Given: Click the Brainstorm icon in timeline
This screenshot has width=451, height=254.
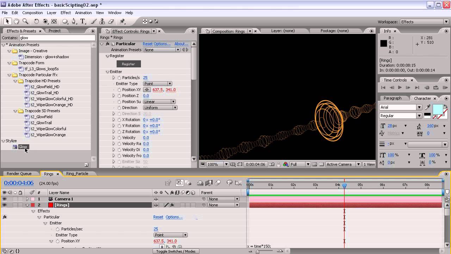Looking at the screenshot, I should [229, 183].
